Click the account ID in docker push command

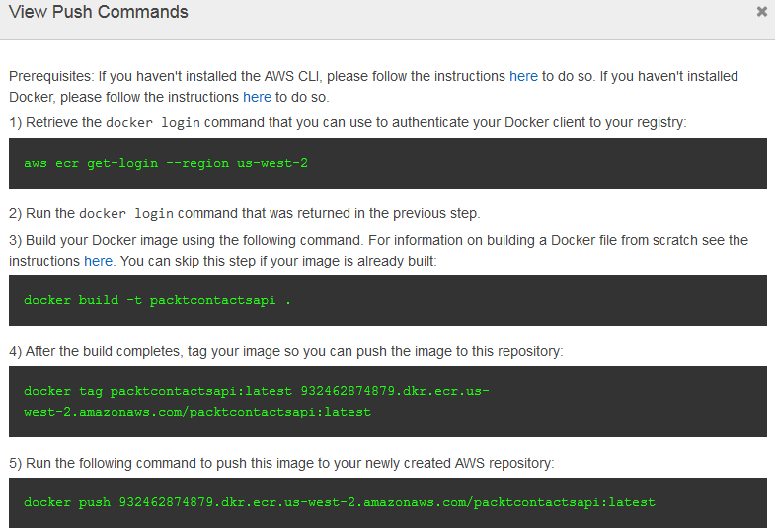click(166, 502)
